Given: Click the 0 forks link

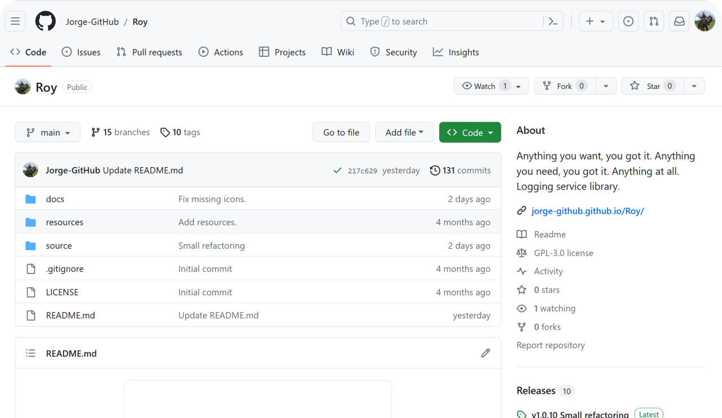Looking at the screenshot, I should click(x=547, y=327).
